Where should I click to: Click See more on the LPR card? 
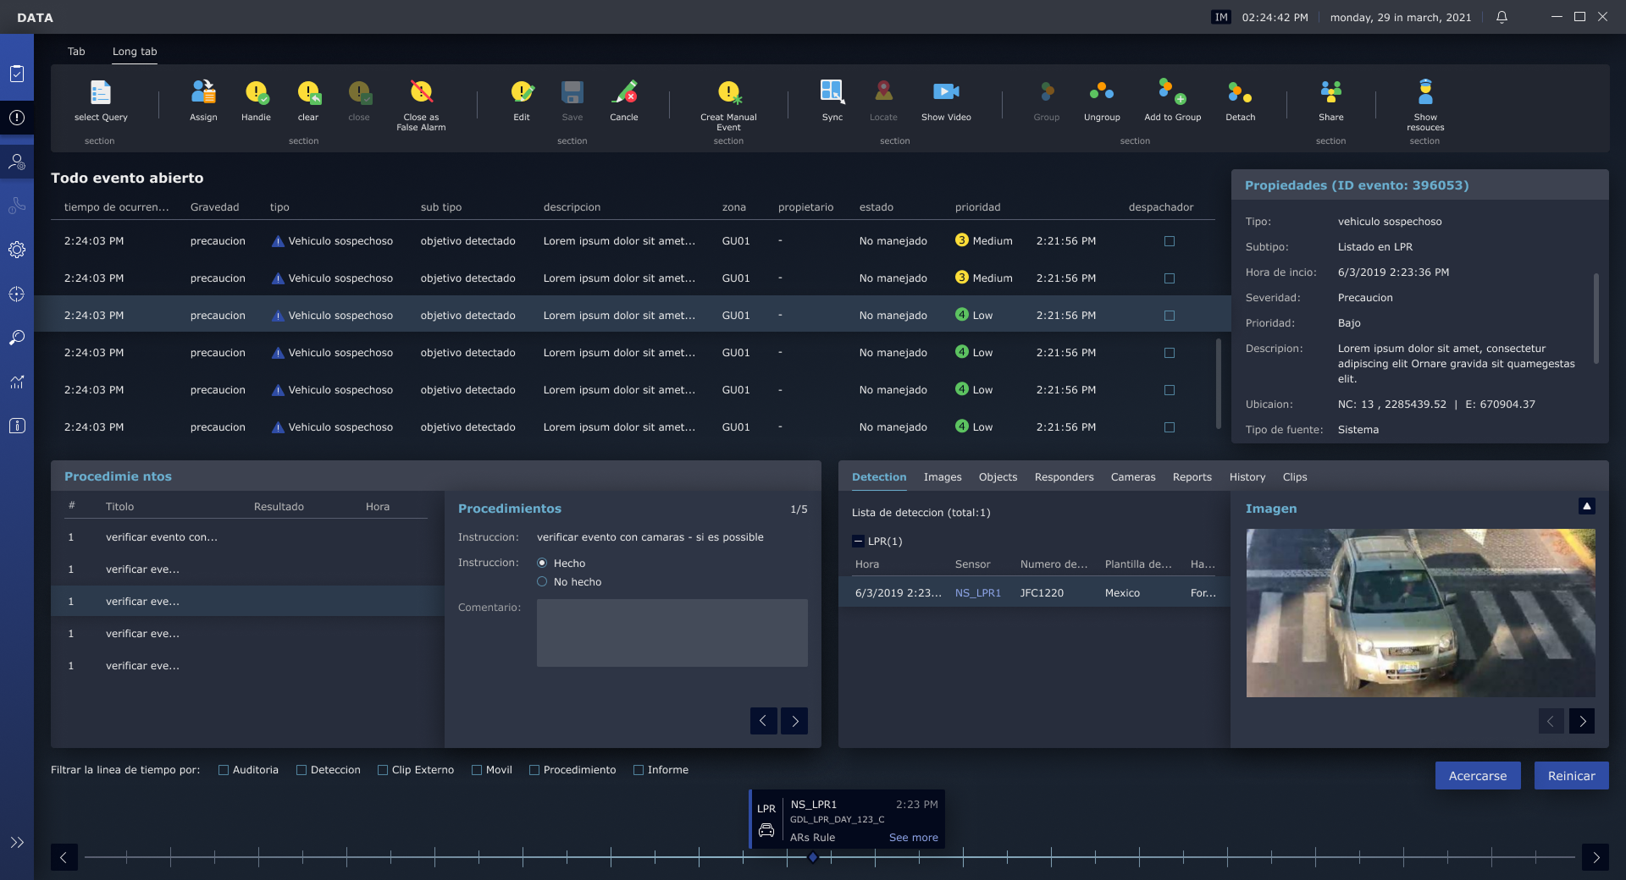click(913, 838)
